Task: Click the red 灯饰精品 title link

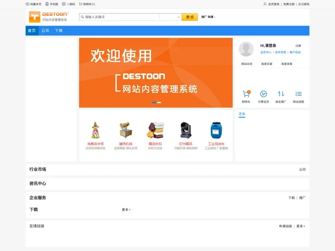Action: point(186,144)
